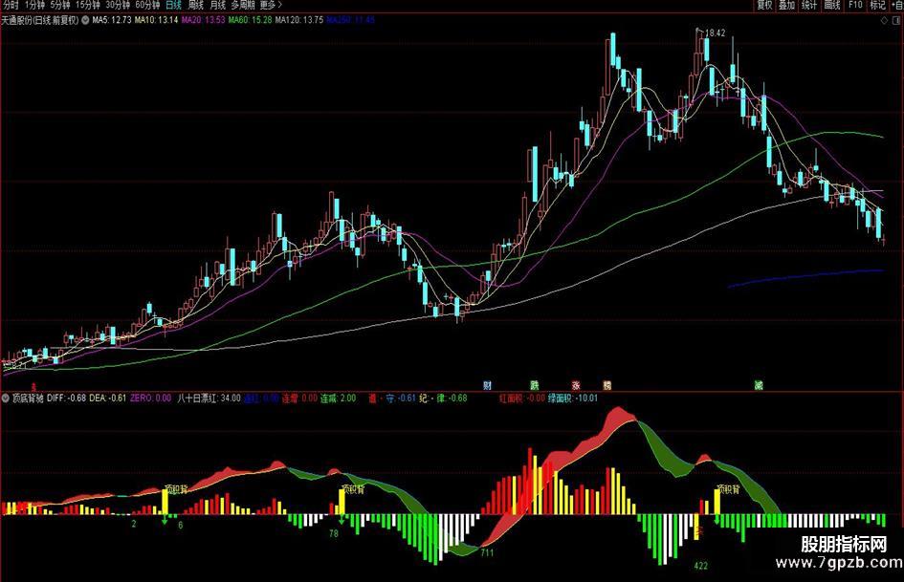Click the green 跌 event marker icon
904x582 pixels.
[x=535, y=385]
